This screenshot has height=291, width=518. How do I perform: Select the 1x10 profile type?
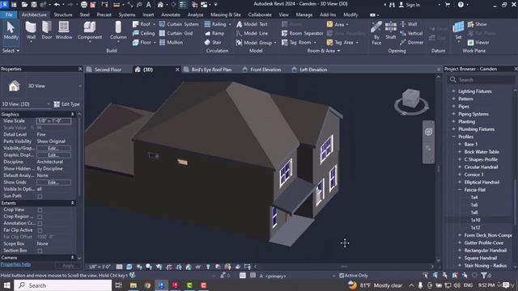[476, 220]
